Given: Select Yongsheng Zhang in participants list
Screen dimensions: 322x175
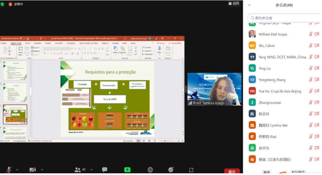Looking at the screenshot, I should (272, 80).
